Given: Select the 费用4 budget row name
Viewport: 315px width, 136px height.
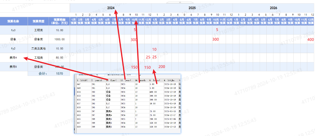Looking at the screenshot, I should coord(13,58).
